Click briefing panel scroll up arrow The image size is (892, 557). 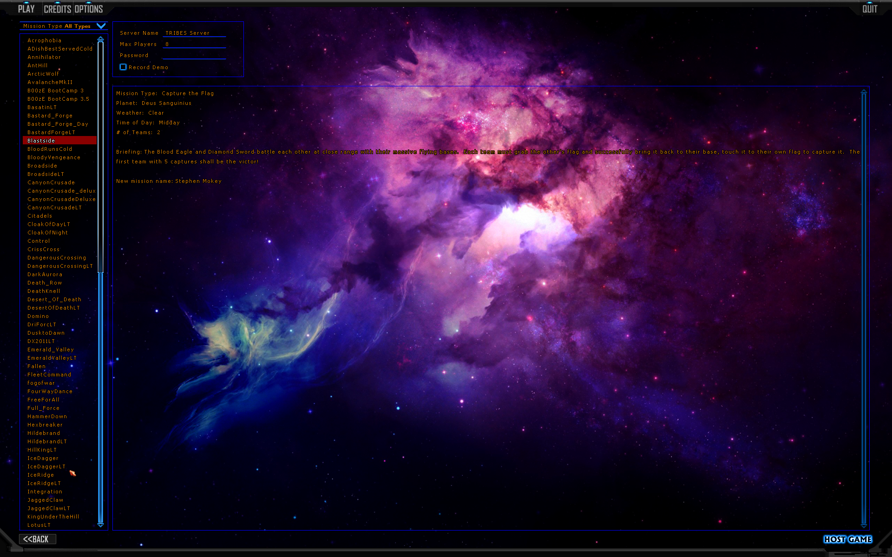click(864, 91)
